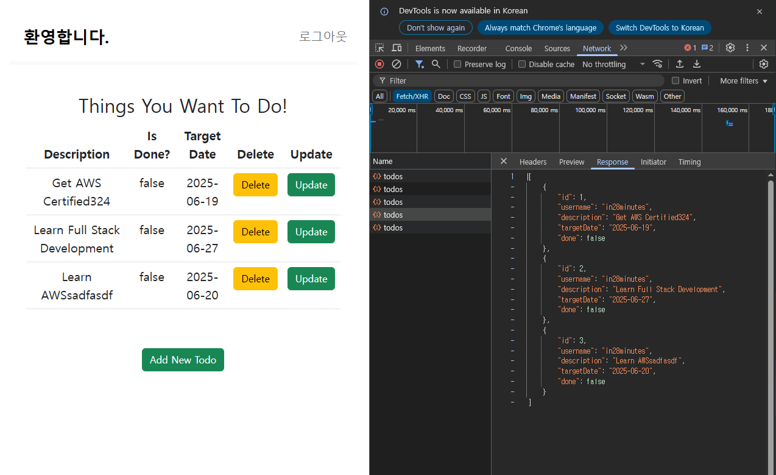Delete the Learn AWSsadfasdf todo
The width and height of the screenshot is (776, 475).
255,279
